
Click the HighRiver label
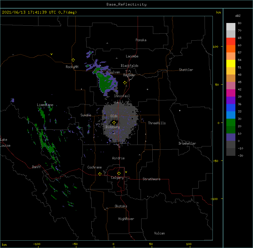[126, 219]
